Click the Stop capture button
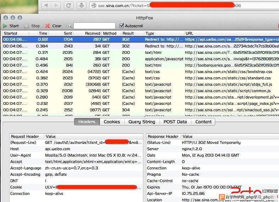Image resolution: width=279 pixels, height=202 pixels. point(32,26)
